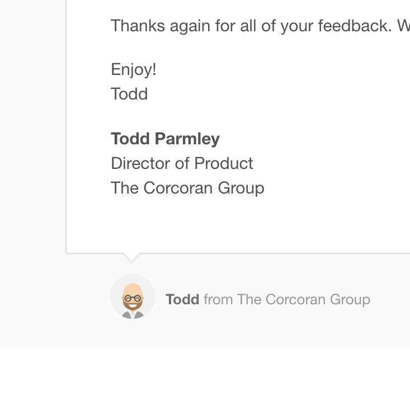
Task: Click the speech bubble pointer triangle
Action: coord(131,257)
